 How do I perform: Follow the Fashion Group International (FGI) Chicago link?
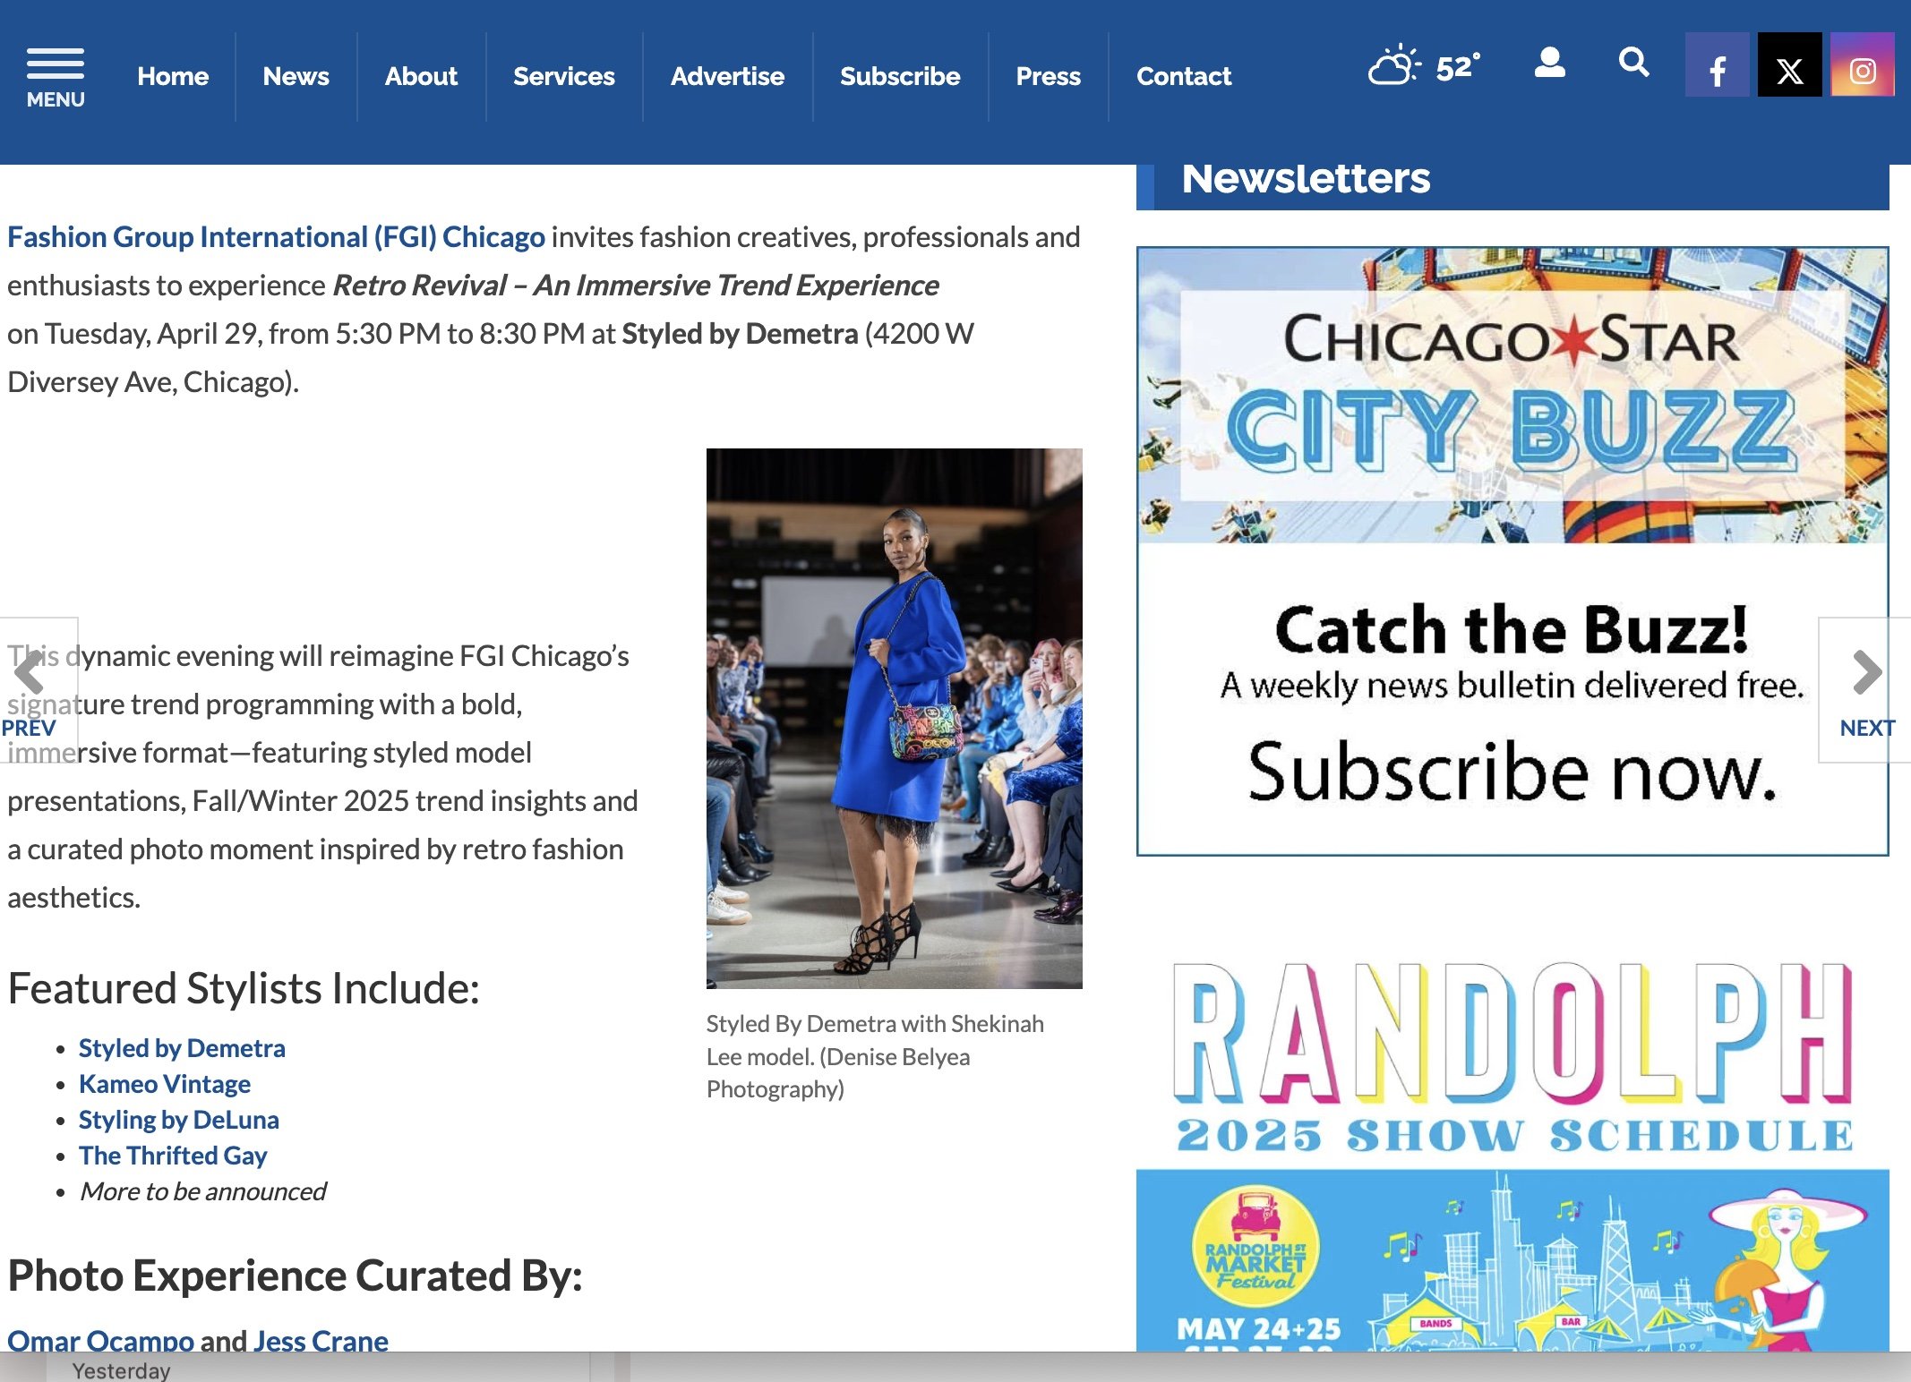point(276,237)
